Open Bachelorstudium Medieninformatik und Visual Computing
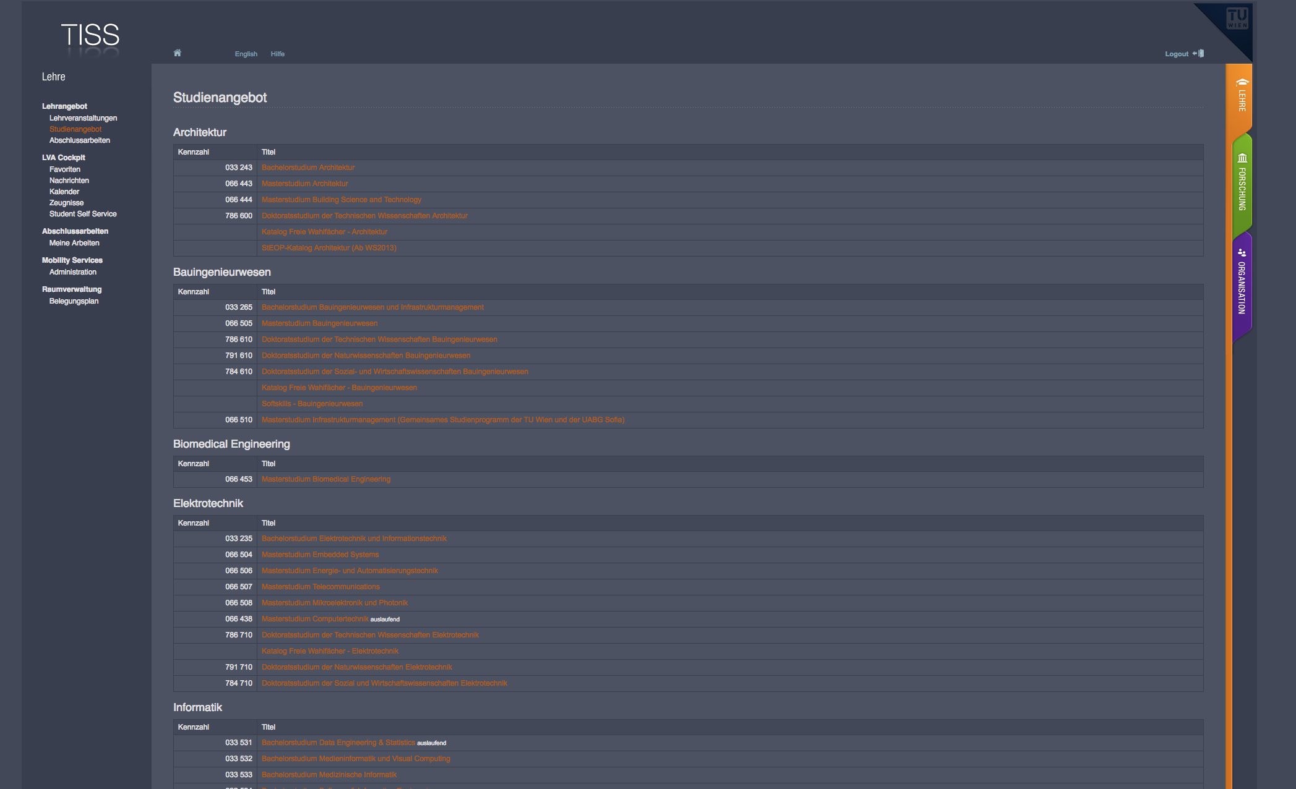Screen dimensions: 1296x789 point(356,759)
